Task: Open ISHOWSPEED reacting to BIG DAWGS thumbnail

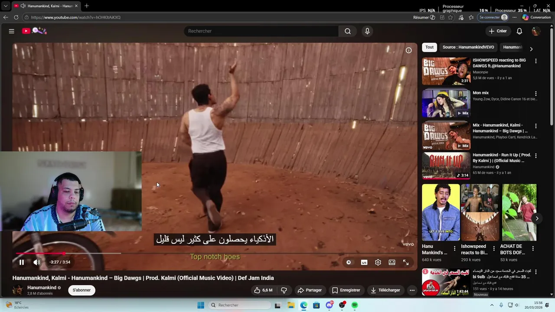Action: click(x=446, y=71)
